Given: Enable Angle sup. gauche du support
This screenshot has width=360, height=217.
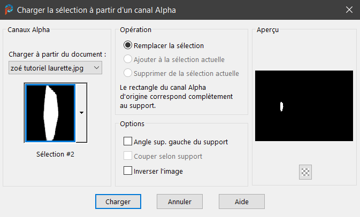Looking at the screenshot, I should click(x=128, y=142).
